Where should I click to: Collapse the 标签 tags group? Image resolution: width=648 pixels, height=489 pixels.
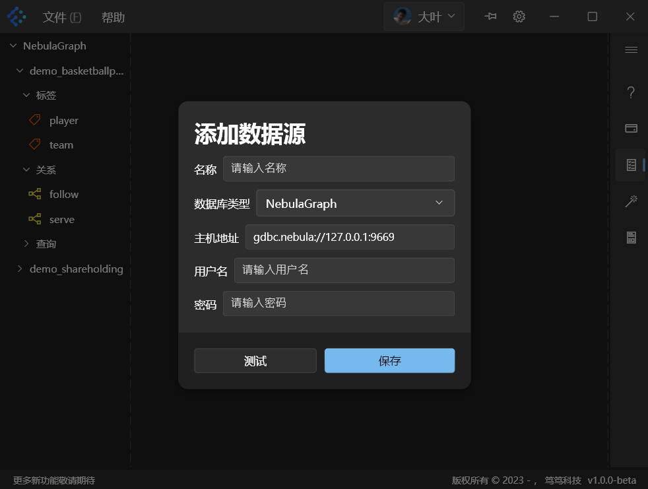click(x=26, y=95)
